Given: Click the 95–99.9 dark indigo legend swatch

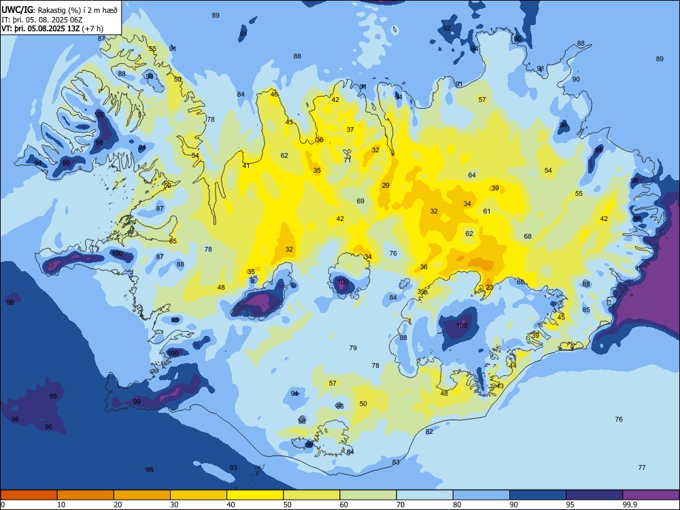Looking at the screenshot, I should (x=594, y=495).
